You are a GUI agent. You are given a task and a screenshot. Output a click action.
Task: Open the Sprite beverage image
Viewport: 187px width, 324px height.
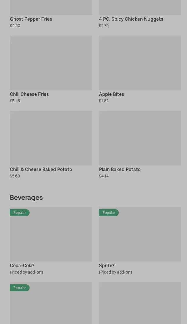[x=140, y=236]
